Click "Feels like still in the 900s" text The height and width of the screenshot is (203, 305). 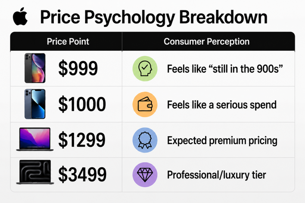coord(225,69)
